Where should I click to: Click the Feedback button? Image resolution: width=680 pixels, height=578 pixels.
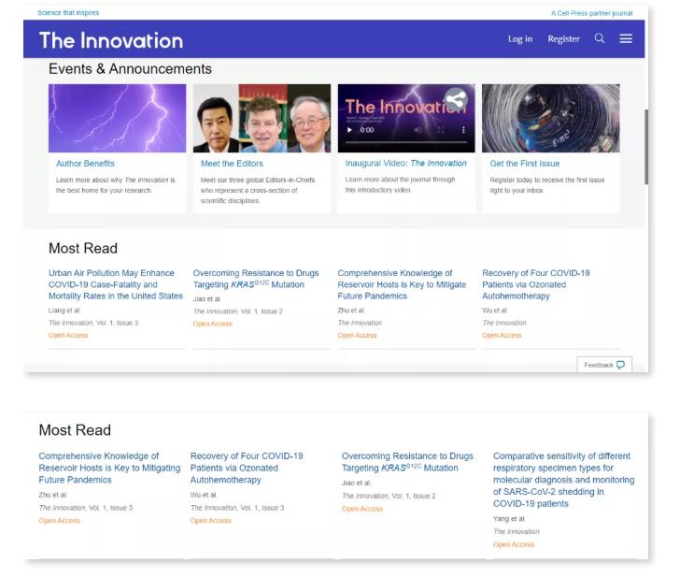click(604, 365)
